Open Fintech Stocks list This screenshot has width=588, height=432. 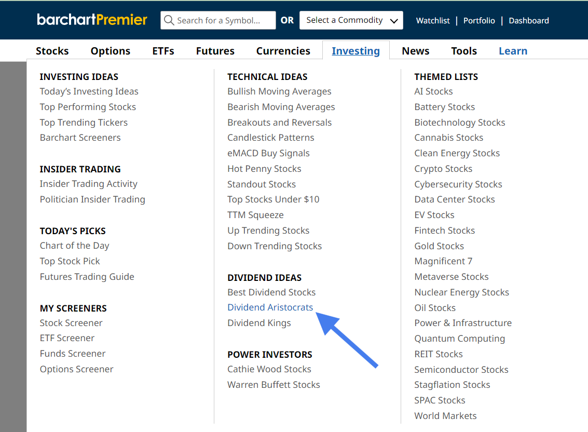(x=445, y=231)
